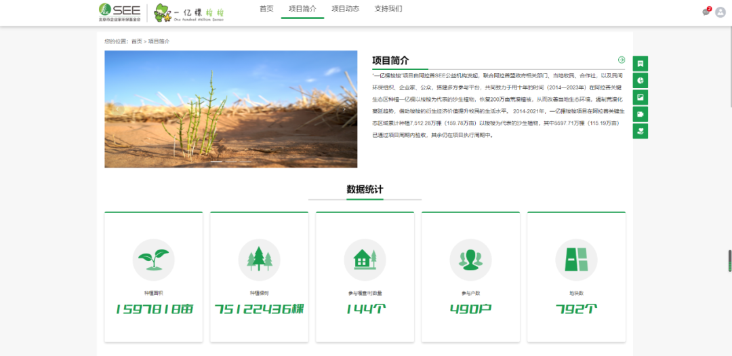
Task: Click the 种植面积 card label
Action: pos(154,294)
